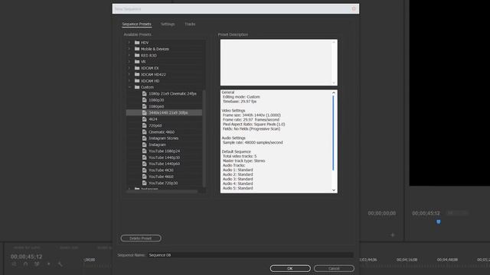Image resolution: width=490 pixels, height=275 pixels.
Task: Click the Available Presets horizontal scrollbar
Action: click(x=162, y=192)
